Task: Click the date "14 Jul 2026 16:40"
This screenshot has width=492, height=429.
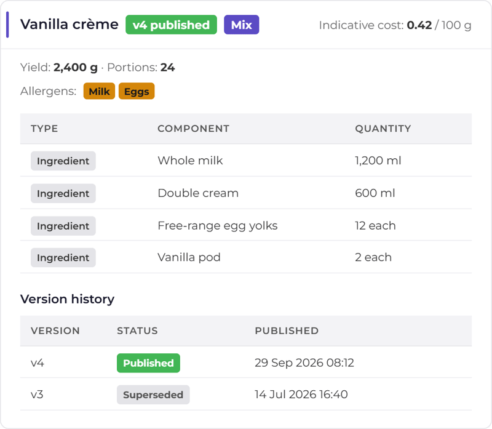Action: (x=301, y=395)
